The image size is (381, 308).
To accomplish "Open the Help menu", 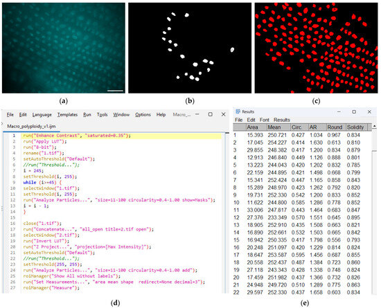I will click(x=161, y=115).
